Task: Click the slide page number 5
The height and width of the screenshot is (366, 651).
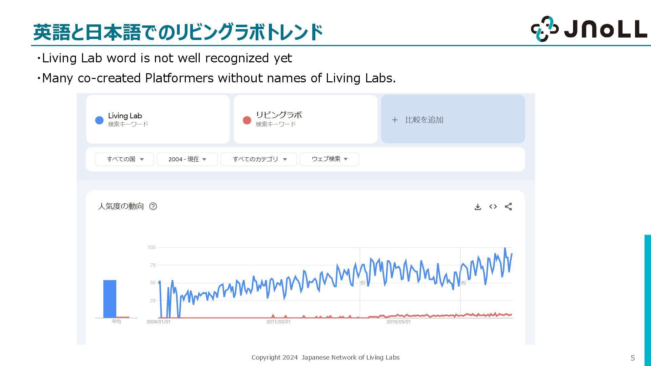Action: click(x=633, y=358)
